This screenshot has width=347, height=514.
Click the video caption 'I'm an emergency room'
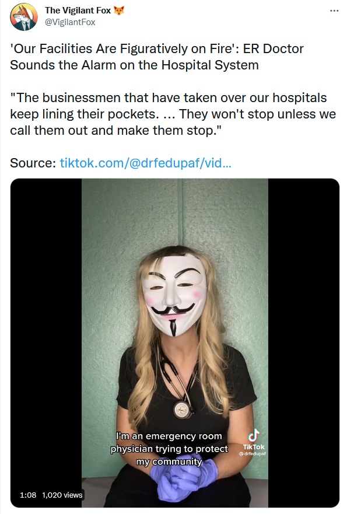coord(169,436)
